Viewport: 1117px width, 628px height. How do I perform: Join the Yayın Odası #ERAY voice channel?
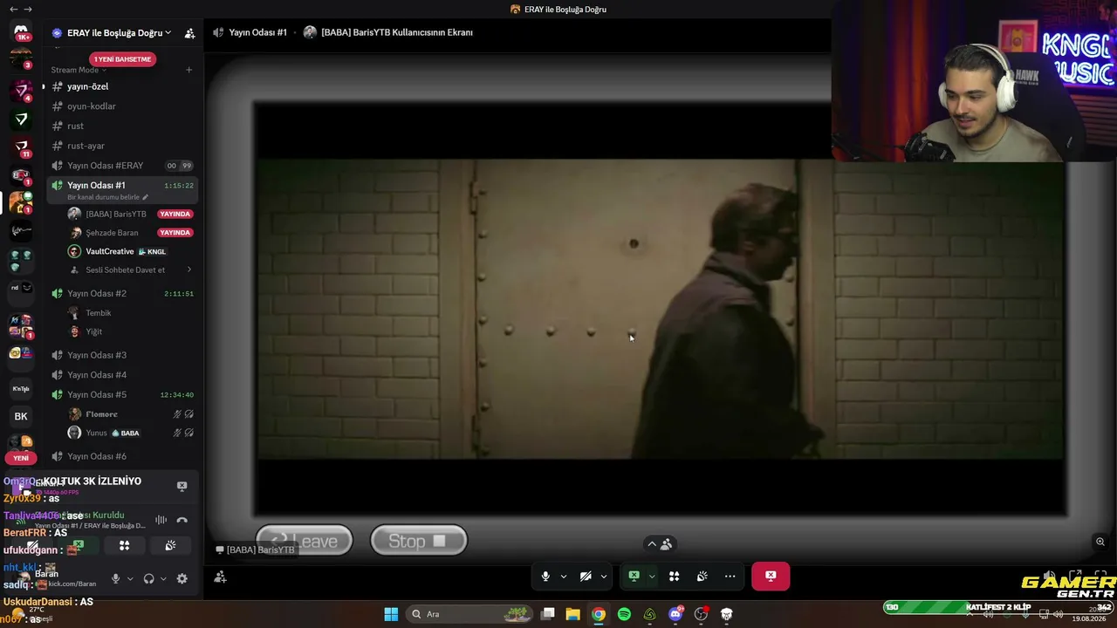pos(121,166)
